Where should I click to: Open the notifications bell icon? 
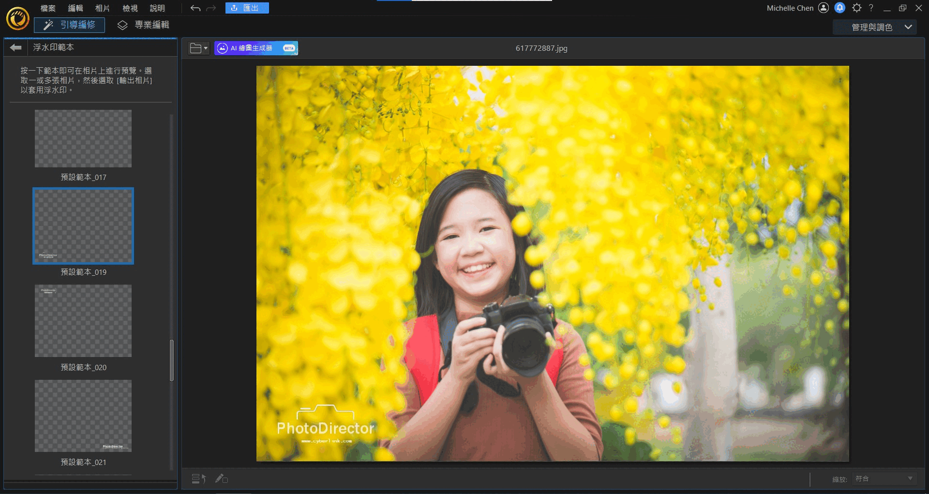click(840, 8)
